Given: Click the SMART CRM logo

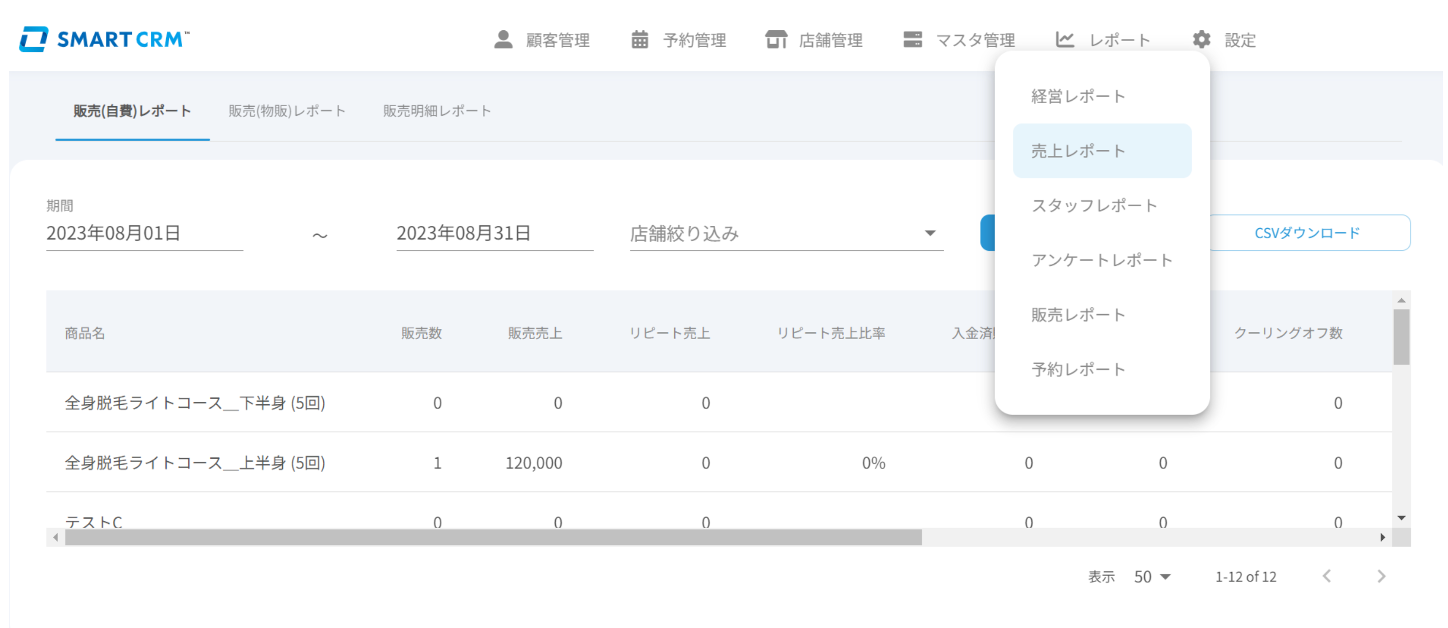Looking at the screenshot, I should 105,40.
